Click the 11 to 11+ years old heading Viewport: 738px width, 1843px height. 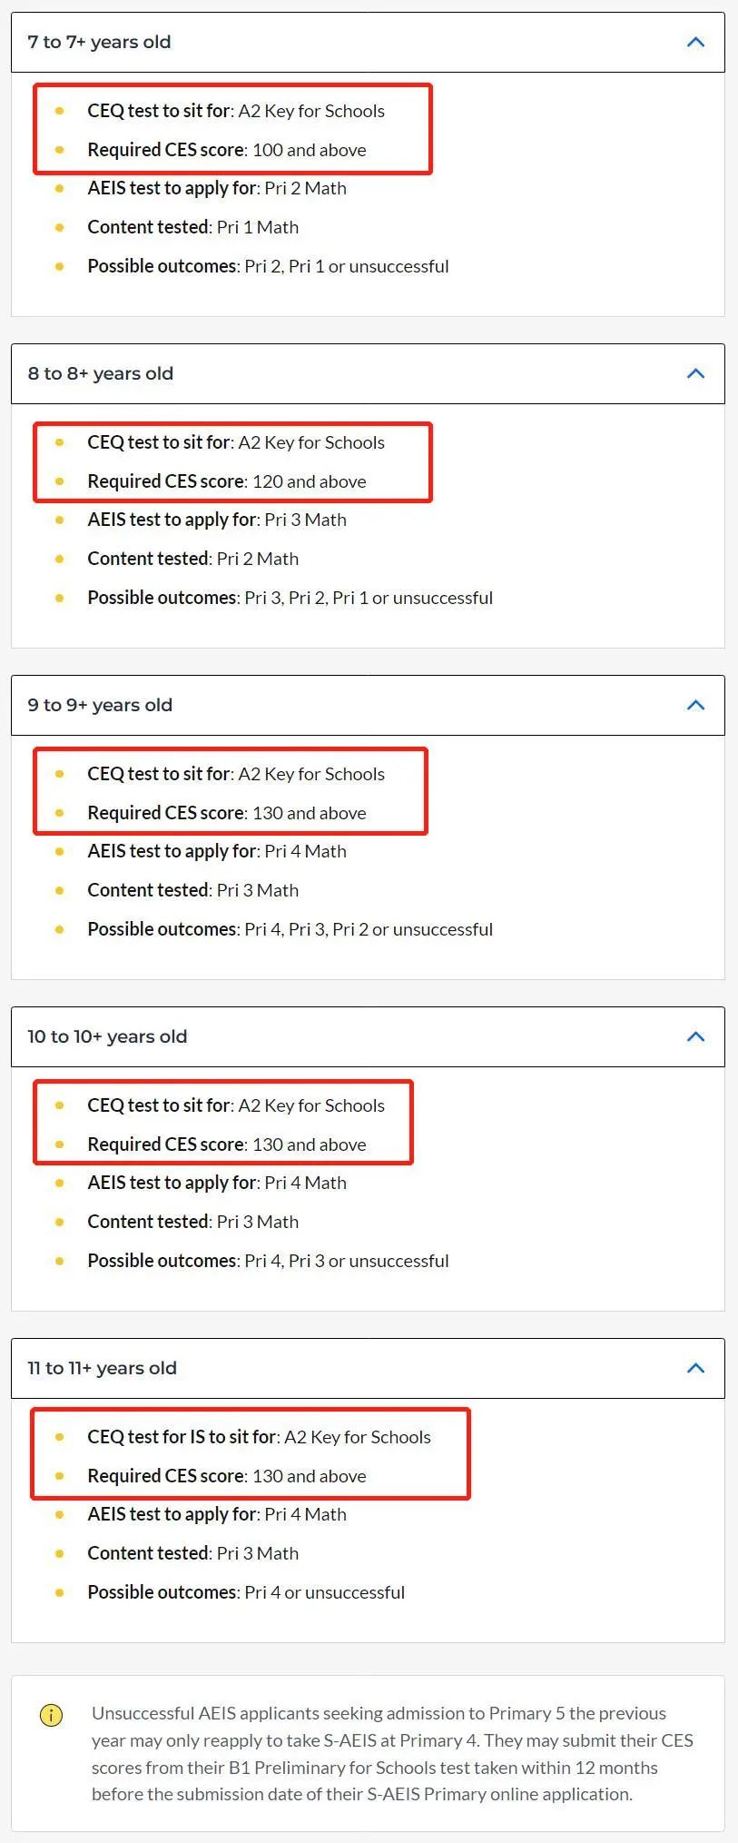point(102,1368)
